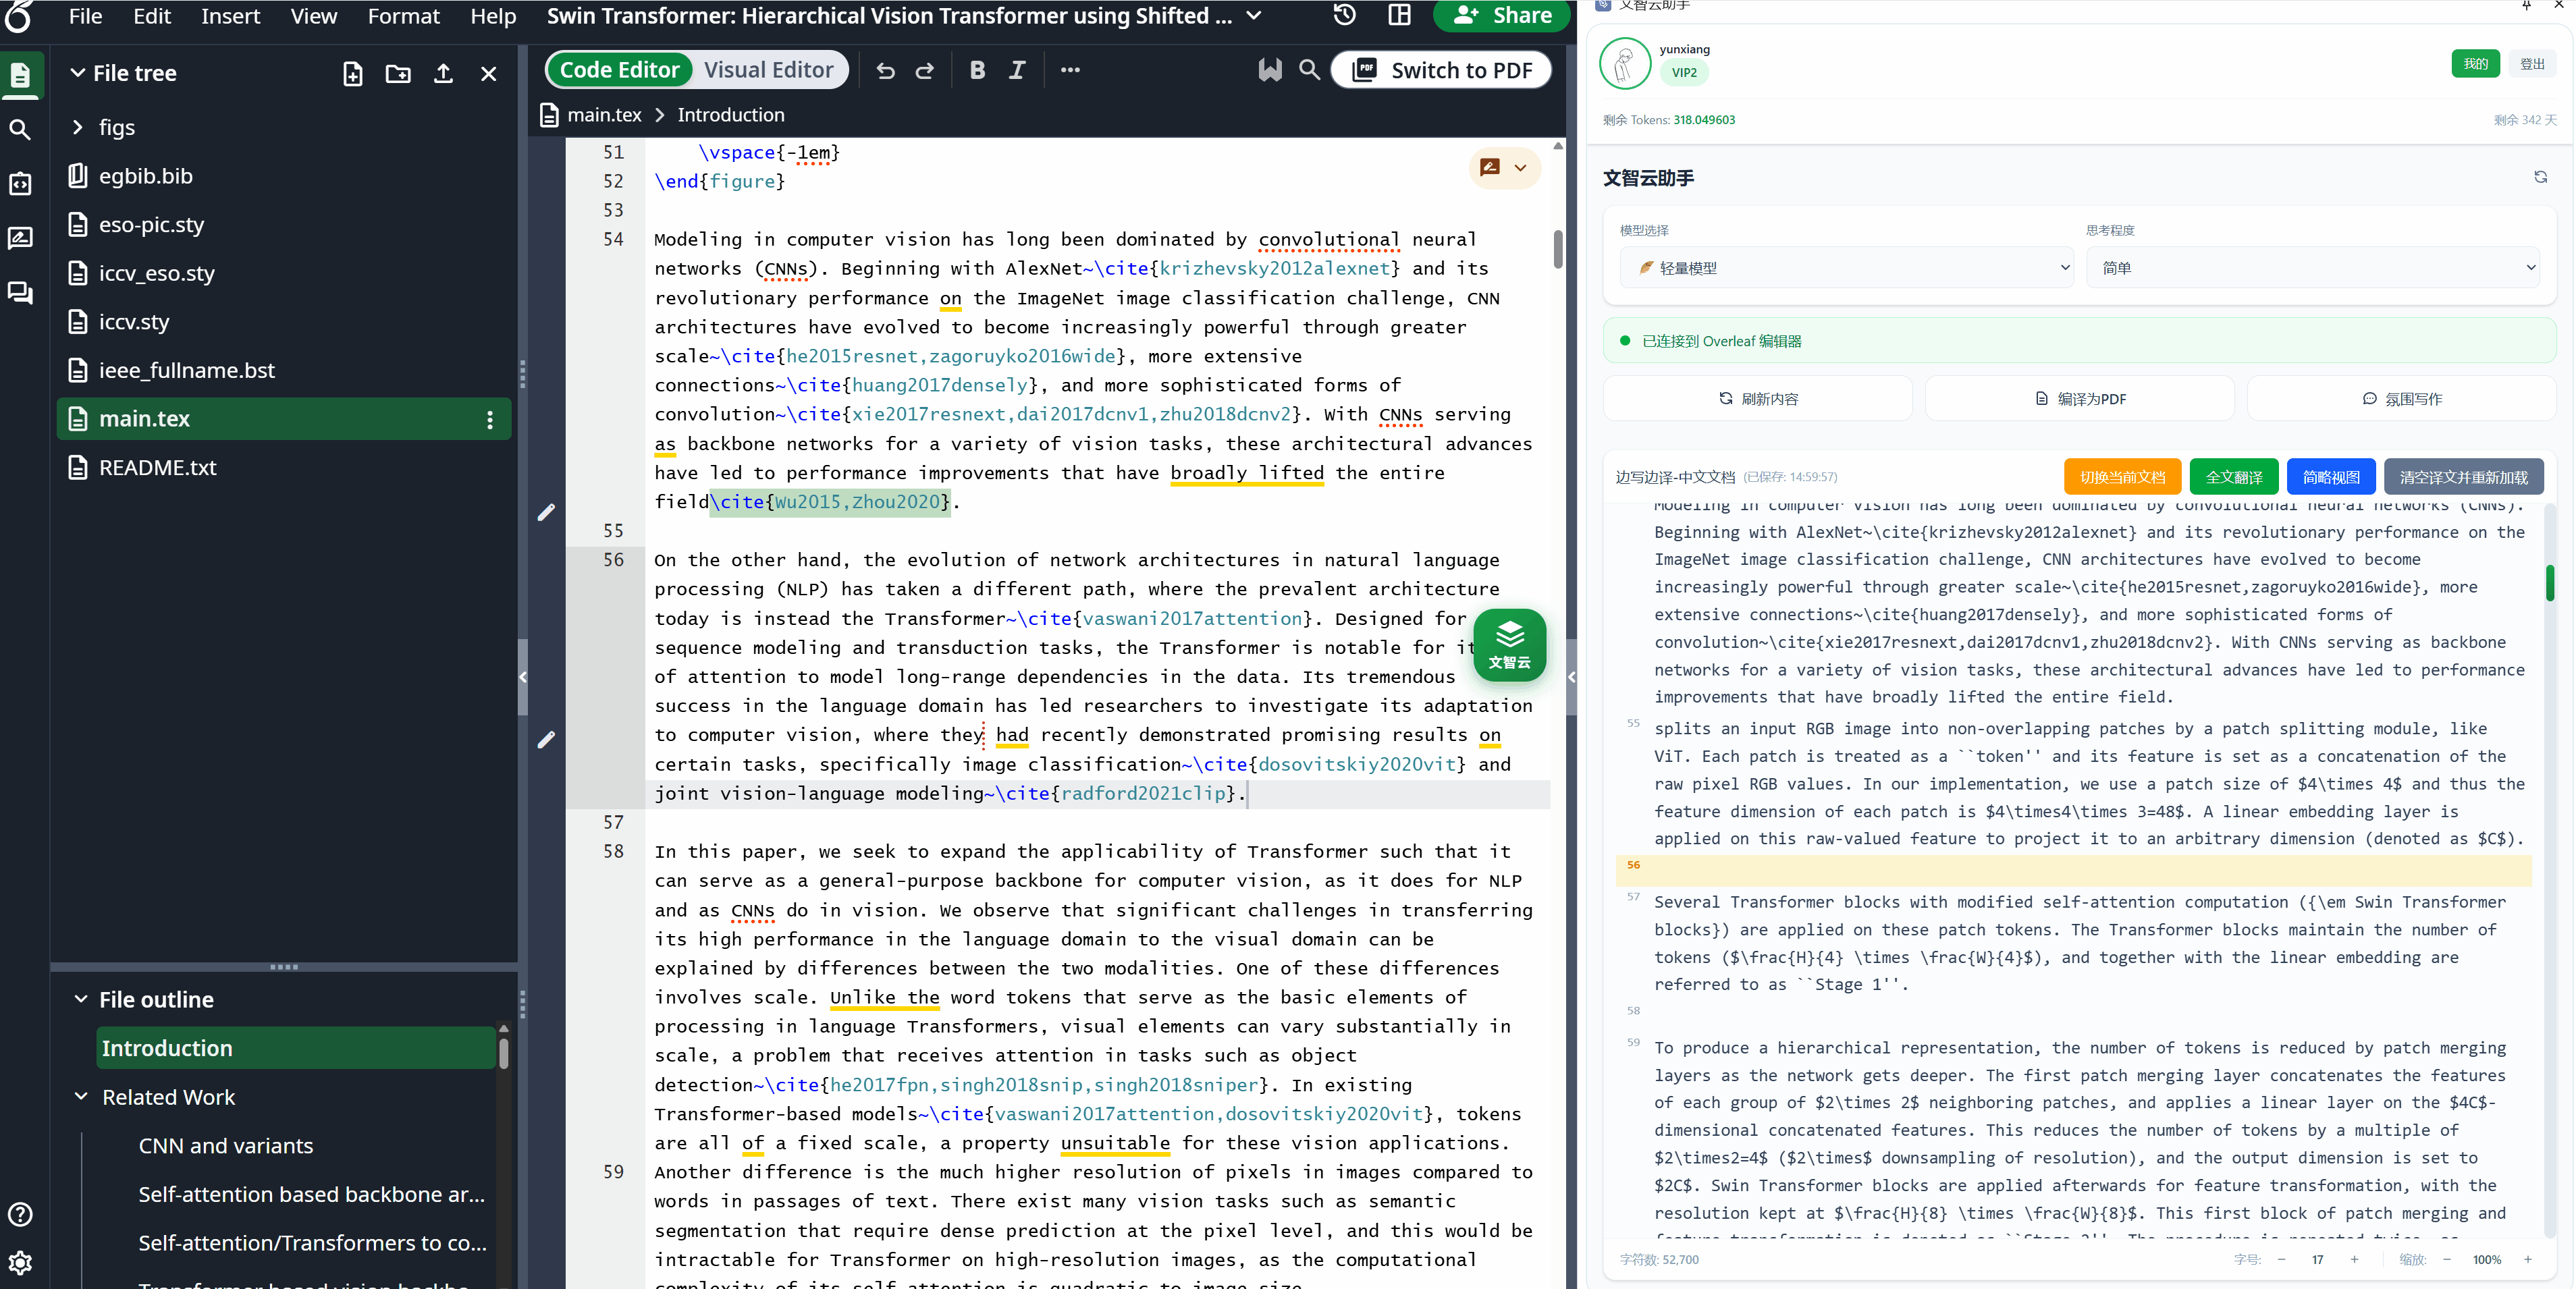Click the upload icon in File tree header
This screenshot has width=2576, height=1289.
pyautogui.click(x=443, y=73)
